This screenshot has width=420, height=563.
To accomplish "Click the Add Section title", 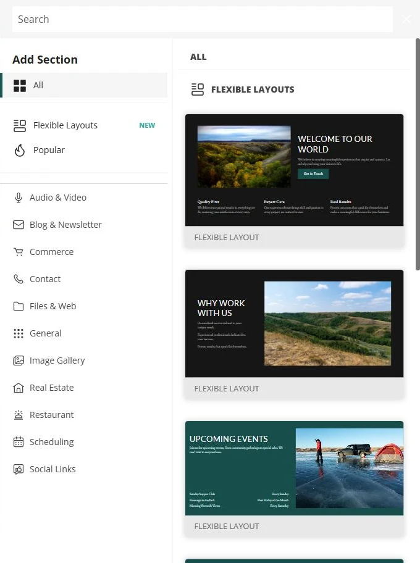I will point(45,60).
